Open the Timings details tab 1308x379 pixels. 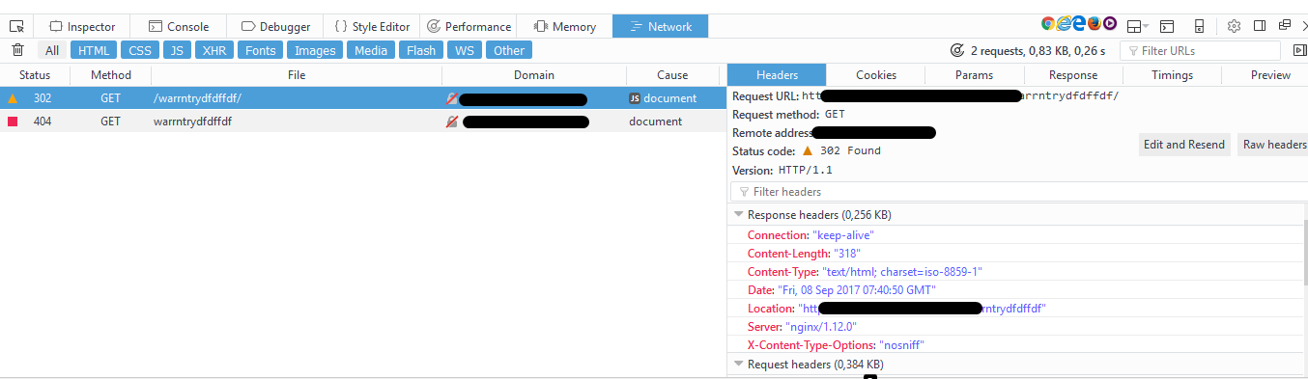coord(1172,75)
